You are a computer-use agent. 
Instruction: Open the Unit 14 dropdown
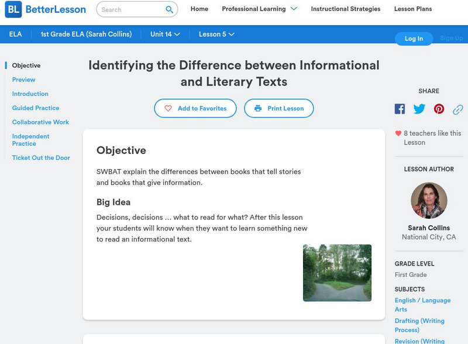tap(165, 34)
